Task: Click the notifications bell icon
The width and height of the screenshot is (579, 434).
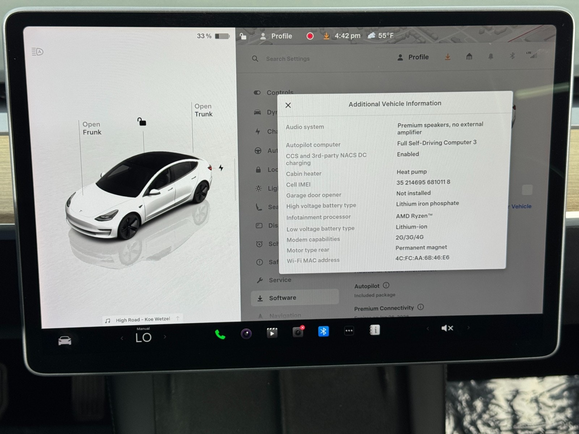Action: point(491,56)
